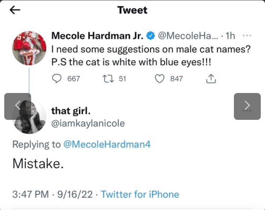265x210 pixels.
Task: Click the 1h timestamp on the tweet
Action: (x=230, y=36)
